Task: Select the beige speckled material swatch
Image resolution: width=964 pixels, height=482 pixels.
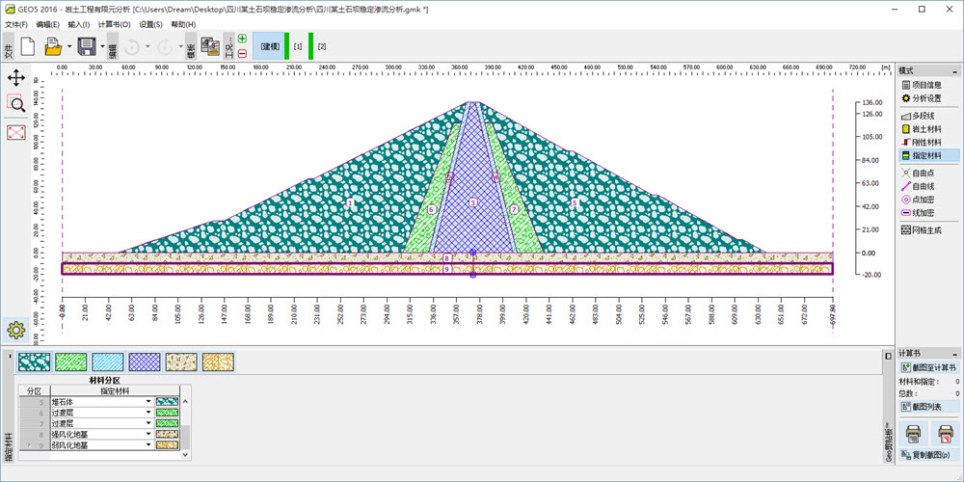Action: [x=181, y=362]
